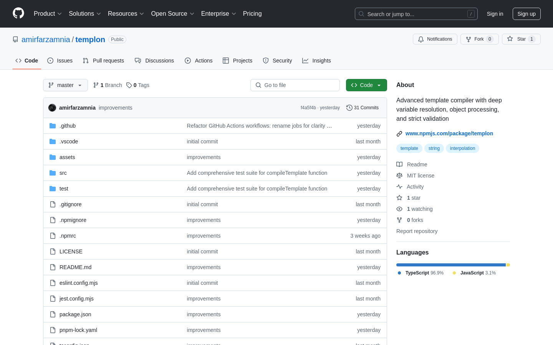Click the Readme book icon in About

(x=399, y=164)
